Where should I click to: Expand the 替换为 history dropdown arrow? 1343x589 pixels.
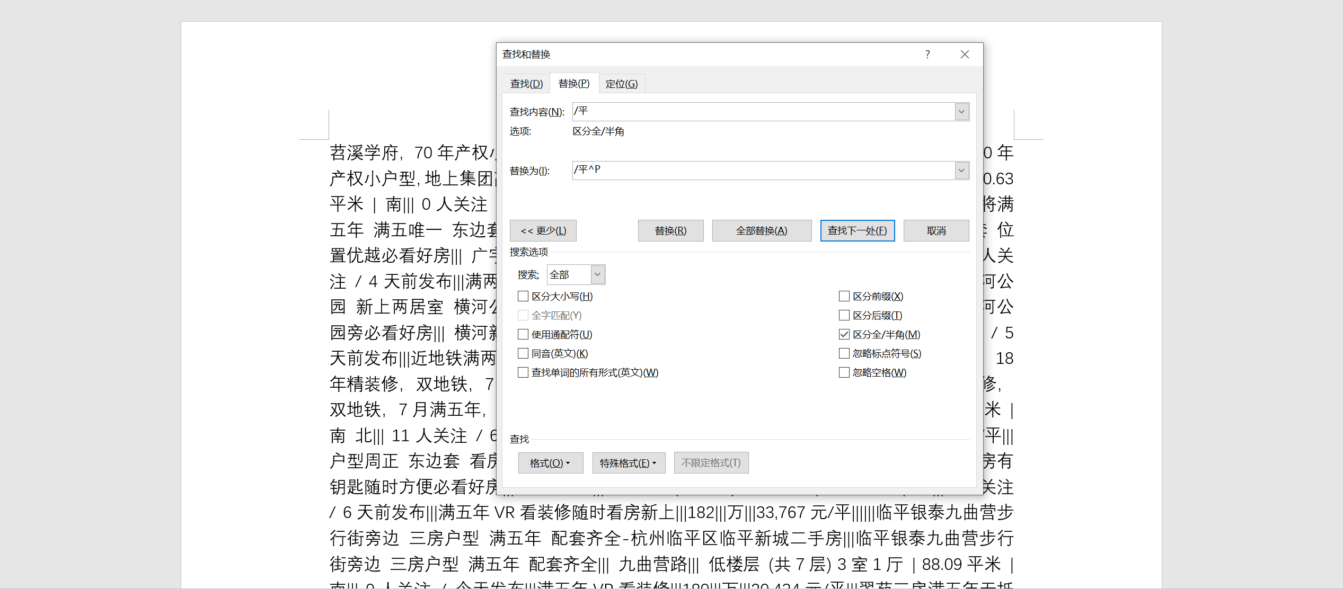pos(961,171)
